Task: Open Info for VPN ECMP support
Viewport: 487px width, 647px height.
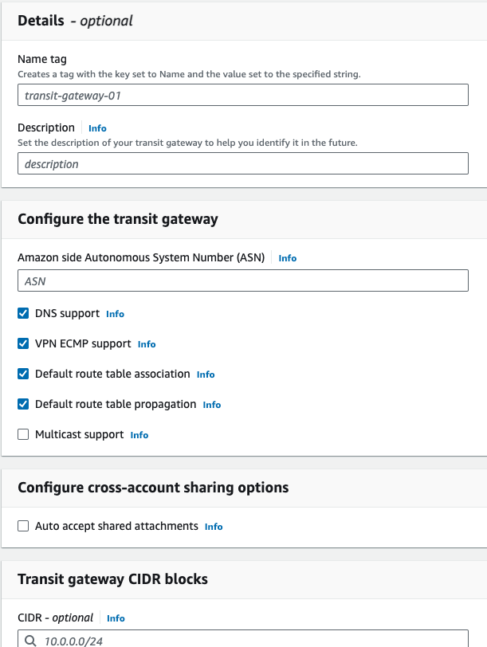Action: [x=146, y=344]
